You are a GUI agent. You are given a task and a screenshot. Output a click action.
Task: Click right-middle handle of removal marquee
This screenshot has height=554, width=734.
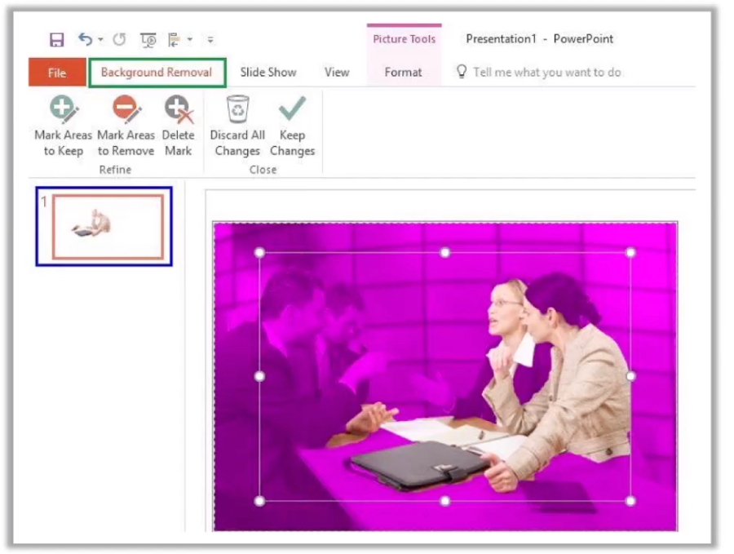coord(630,376)
